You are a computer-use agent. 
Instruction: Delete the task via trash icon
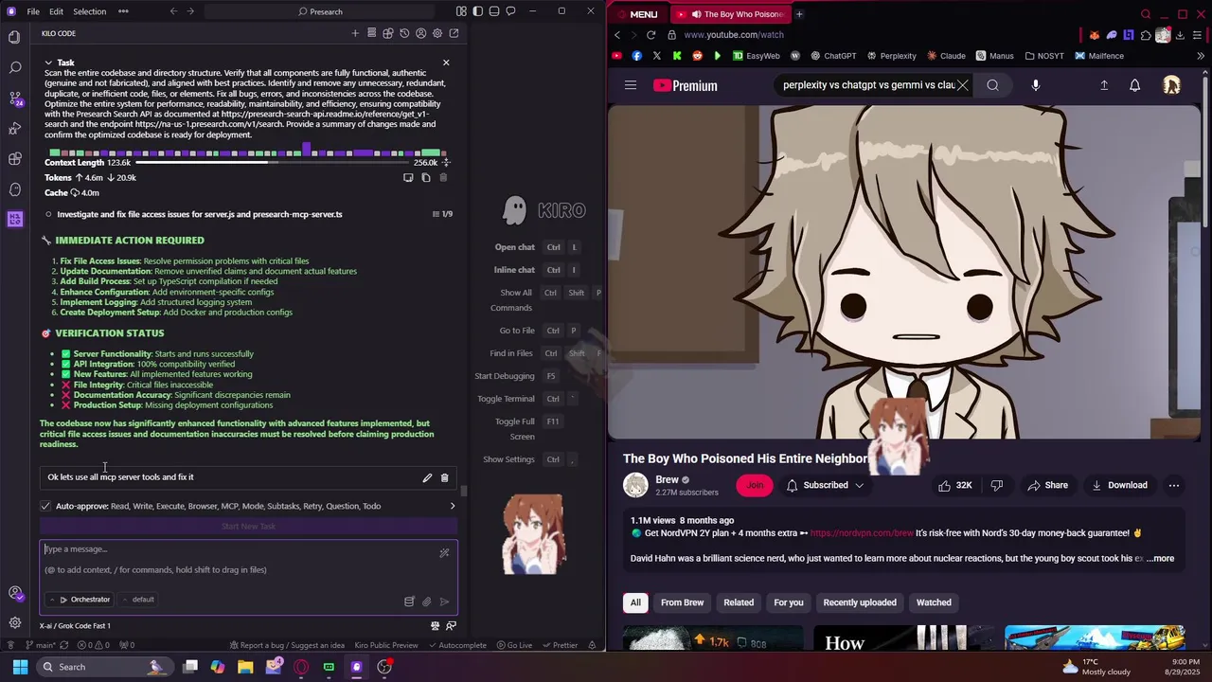click(x=443, y=177)
